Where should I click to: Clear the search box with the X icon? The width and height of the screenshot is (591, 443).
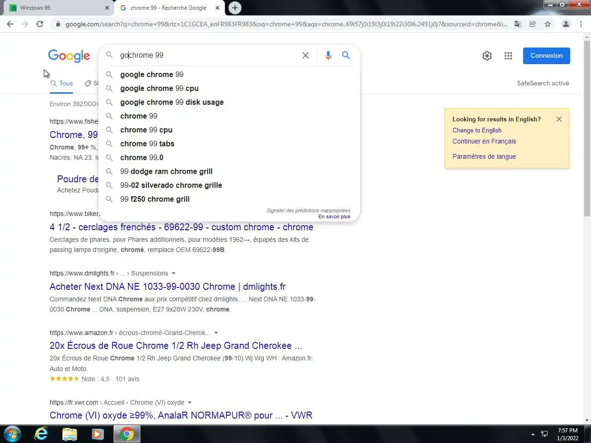click(306, 55)
